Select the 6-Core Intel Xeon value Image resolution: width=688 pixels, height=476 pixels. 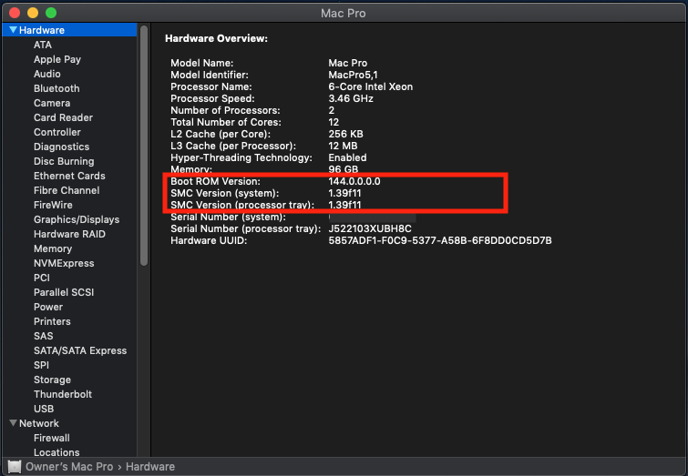[370, 86]
